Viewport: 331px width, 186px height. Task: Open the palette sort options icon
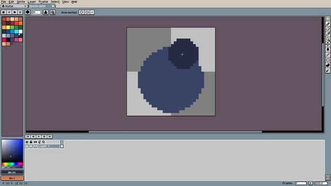(x=9, y=12)
